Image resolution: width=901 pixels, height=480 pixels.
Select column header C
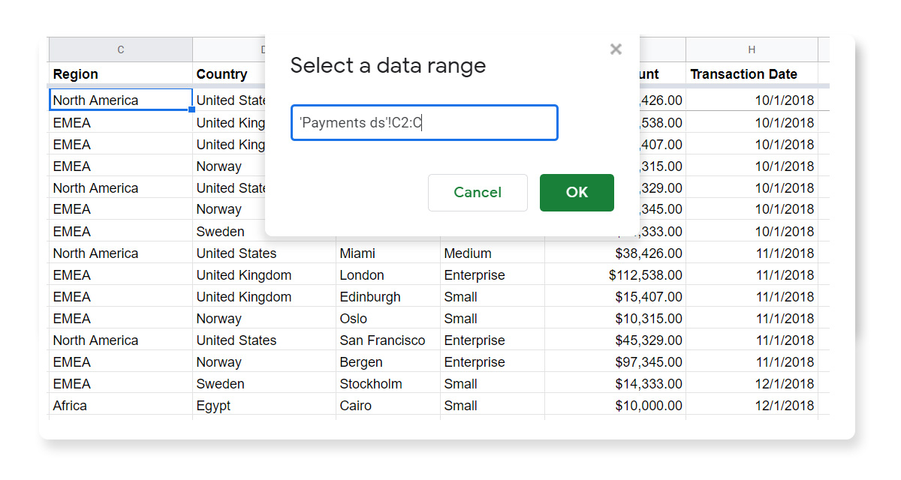[120, 49]
